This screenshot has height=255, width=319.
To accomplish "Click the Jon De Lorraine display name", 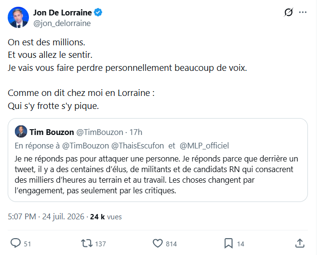I will [63, 13].
